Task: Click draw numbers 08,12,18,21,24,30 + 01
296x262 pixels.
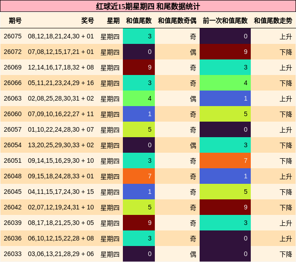Action: [61, 36]
